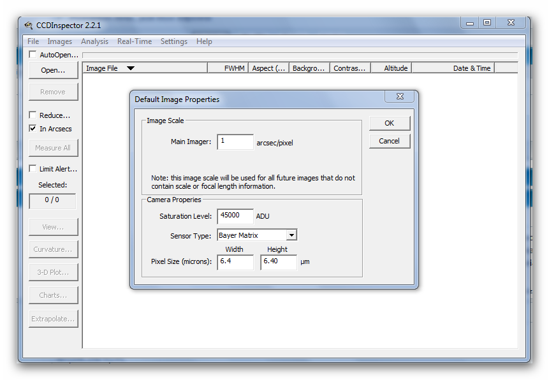
Task: Click the Pixel Size Height field
Action: click(x=279, y=262)
